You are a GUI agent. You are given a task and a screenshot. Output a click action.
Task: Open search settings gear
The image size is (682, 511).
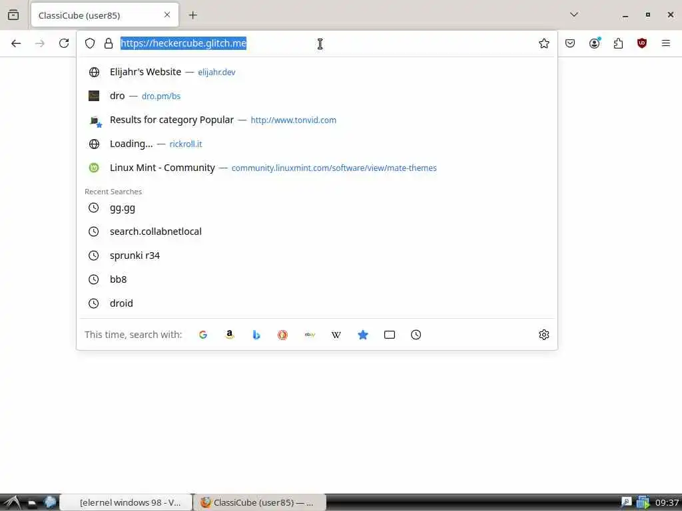coord(543,335)
